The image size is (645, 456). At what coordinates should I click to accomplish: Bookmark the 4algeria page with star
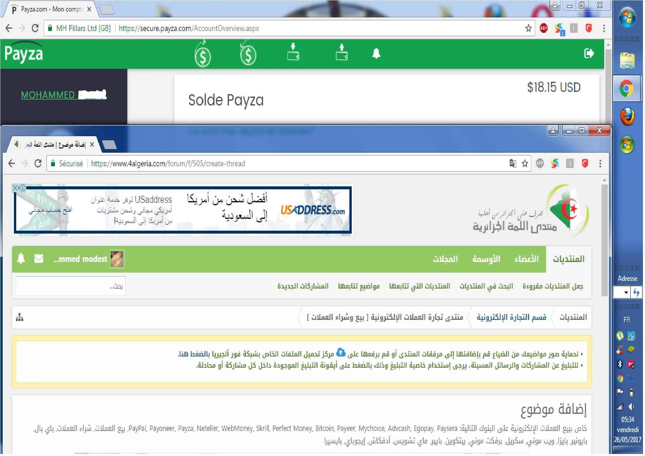point(525,163)
